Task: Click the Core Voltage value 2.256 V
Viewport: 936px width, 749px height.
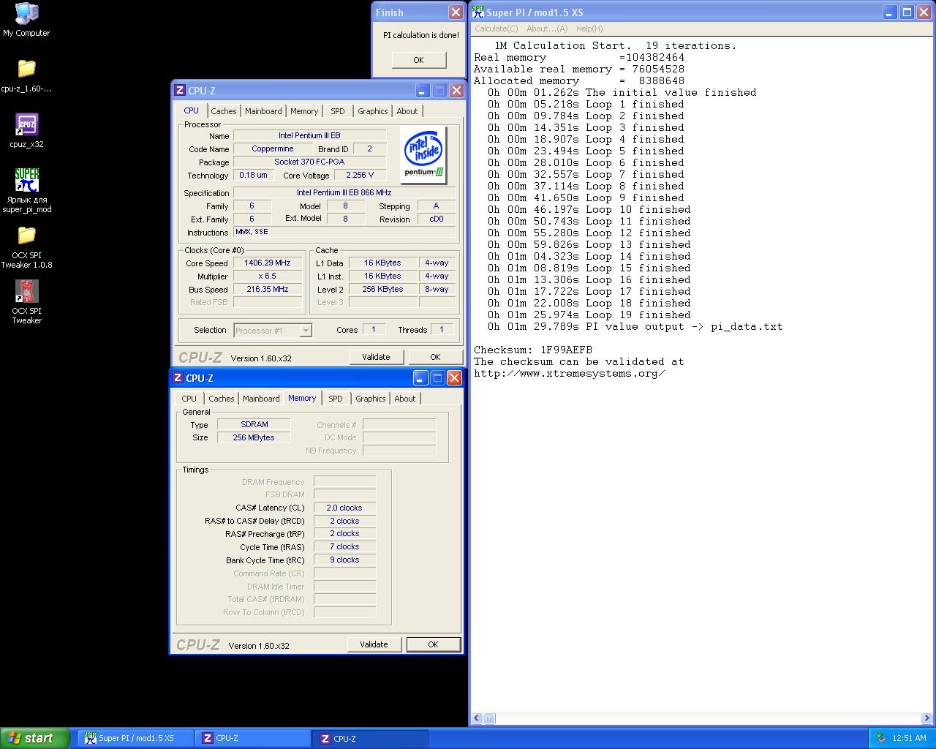Action: click(360, 176)
